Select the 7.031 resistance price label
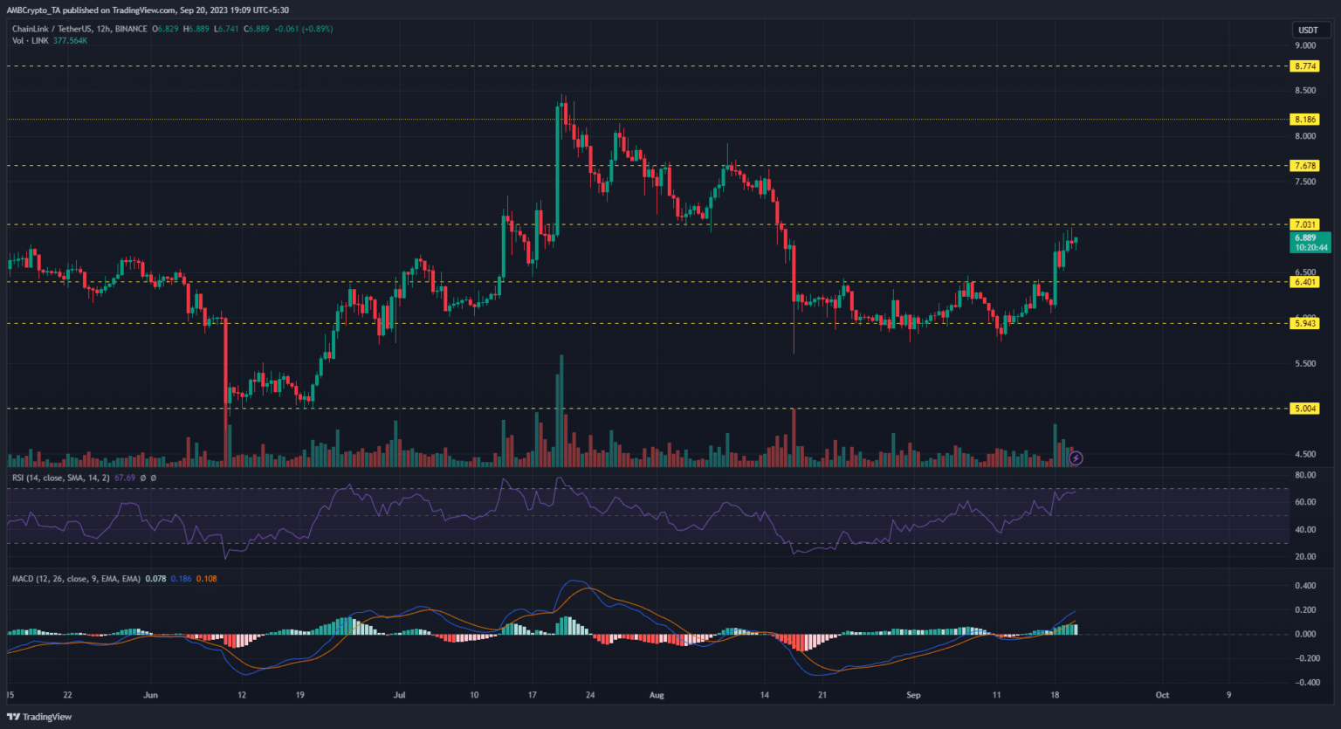Screen dimensions: 1341x729 pos(1305,224)
